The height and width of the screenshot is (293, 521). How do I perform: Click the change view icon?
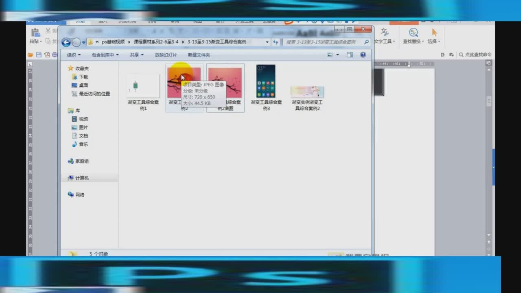click(x=330, y=55)
